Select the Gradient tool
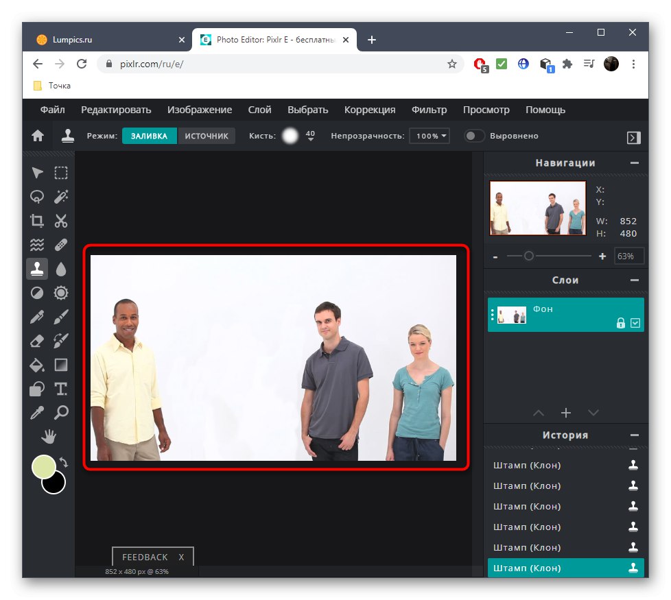This screenshot has height=600, width=671. (61, 365)
